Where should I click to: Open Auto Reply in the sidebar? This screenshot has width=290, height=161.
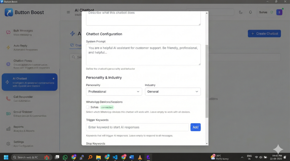click(x=29, y=48)
